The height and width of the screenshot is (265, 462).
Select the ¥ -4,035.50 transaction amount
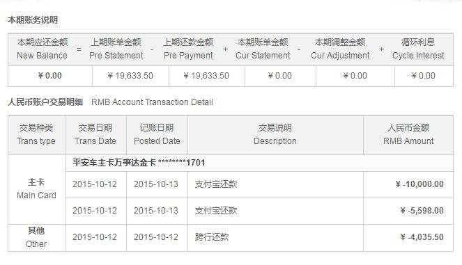click(422, 237)
